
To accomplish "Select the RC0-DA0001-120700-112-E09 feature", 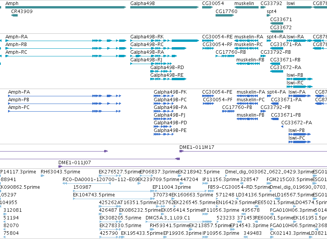I will click(86, 184).
